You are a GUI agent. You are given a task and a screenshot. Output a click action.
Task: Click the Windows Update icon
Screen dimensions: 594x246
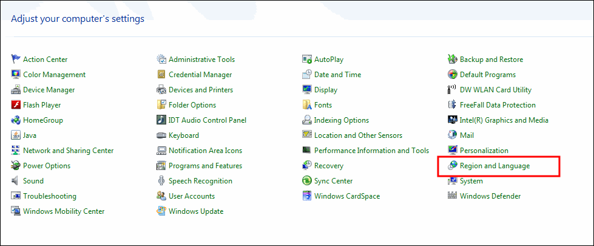tap(161, 211)
